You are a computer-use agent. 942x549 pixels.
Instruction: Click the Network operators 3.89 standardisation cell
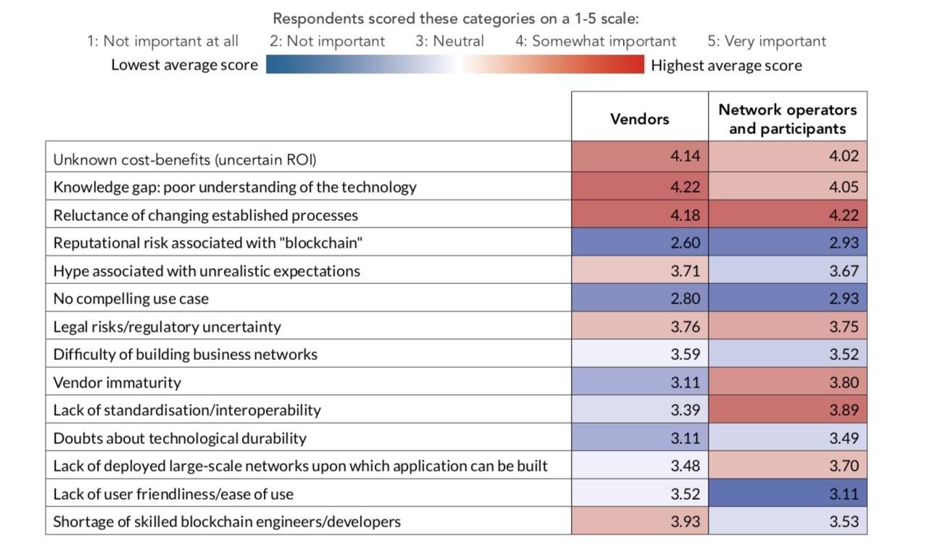(x=788, y=410)
